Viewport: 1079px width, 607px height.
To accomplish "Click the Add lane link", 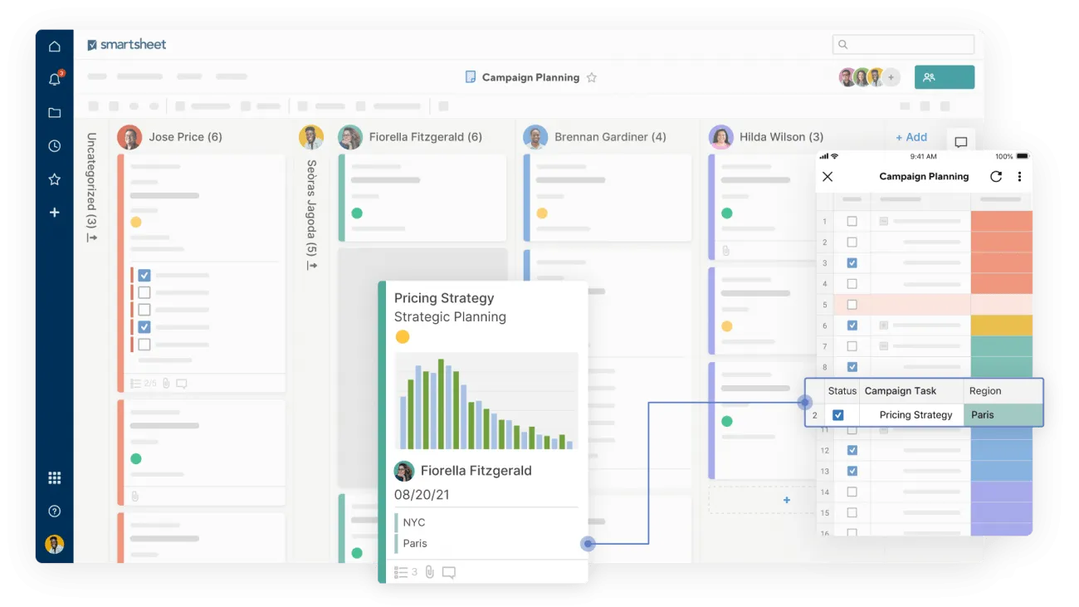I will 911,137.
